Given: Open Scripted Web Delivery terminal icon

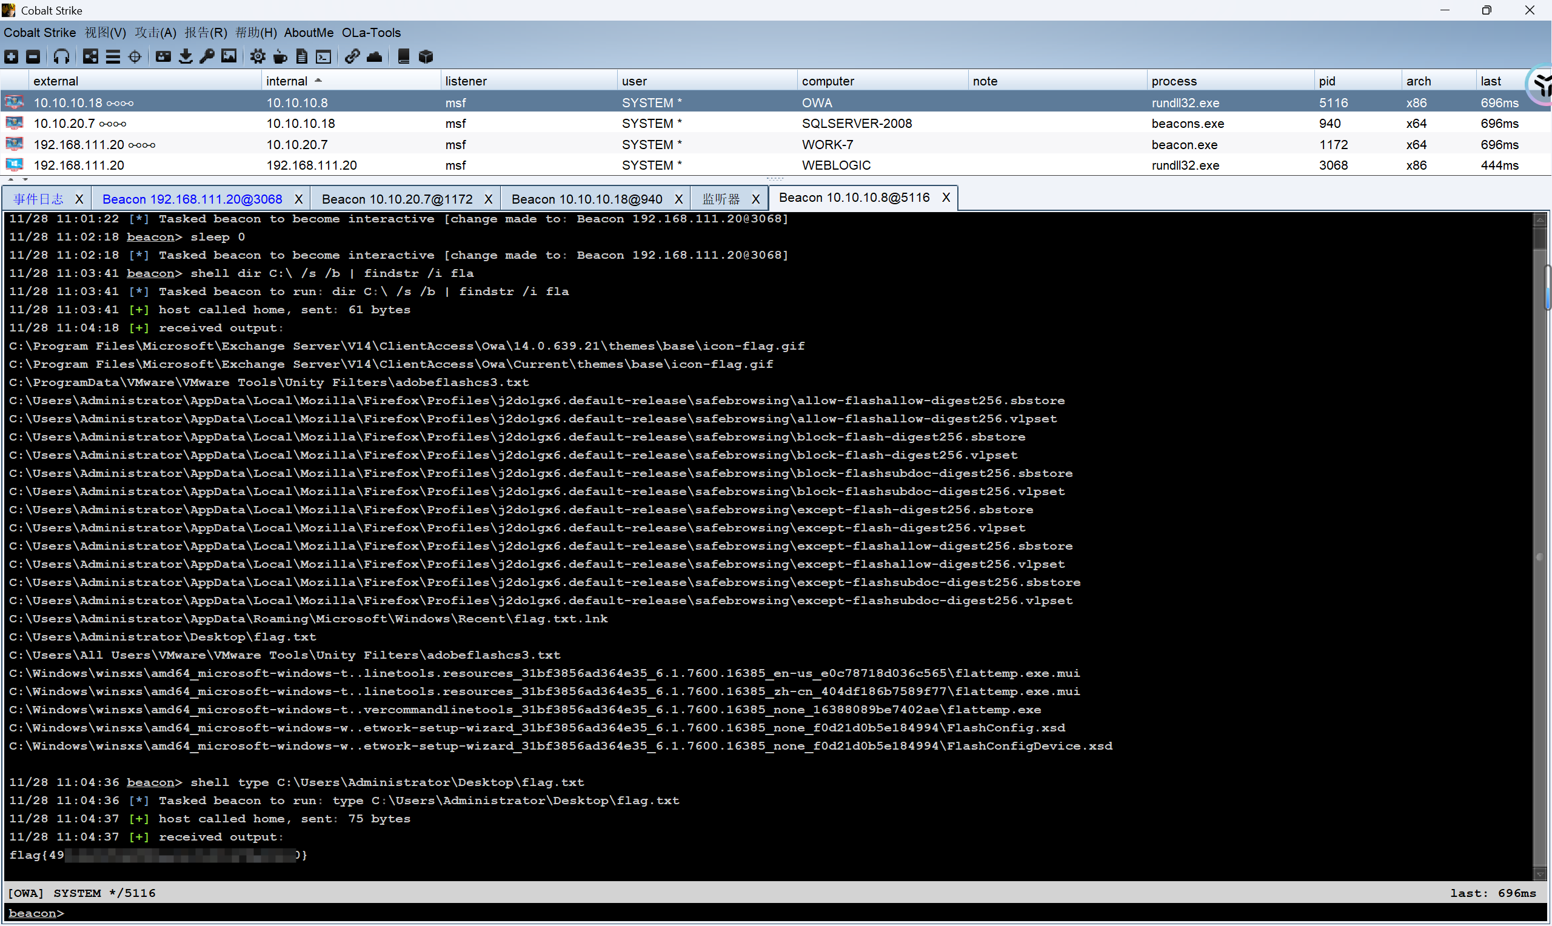Looking at the screenshot, I should pos(323,57).
